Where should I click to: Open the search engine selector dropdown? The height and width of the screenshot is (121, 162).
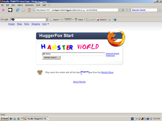click(x=130, y=10)
